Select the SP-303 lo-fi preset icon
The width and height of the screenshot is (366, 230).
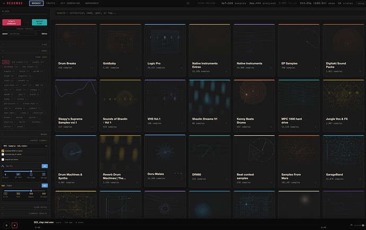point(18,174)
